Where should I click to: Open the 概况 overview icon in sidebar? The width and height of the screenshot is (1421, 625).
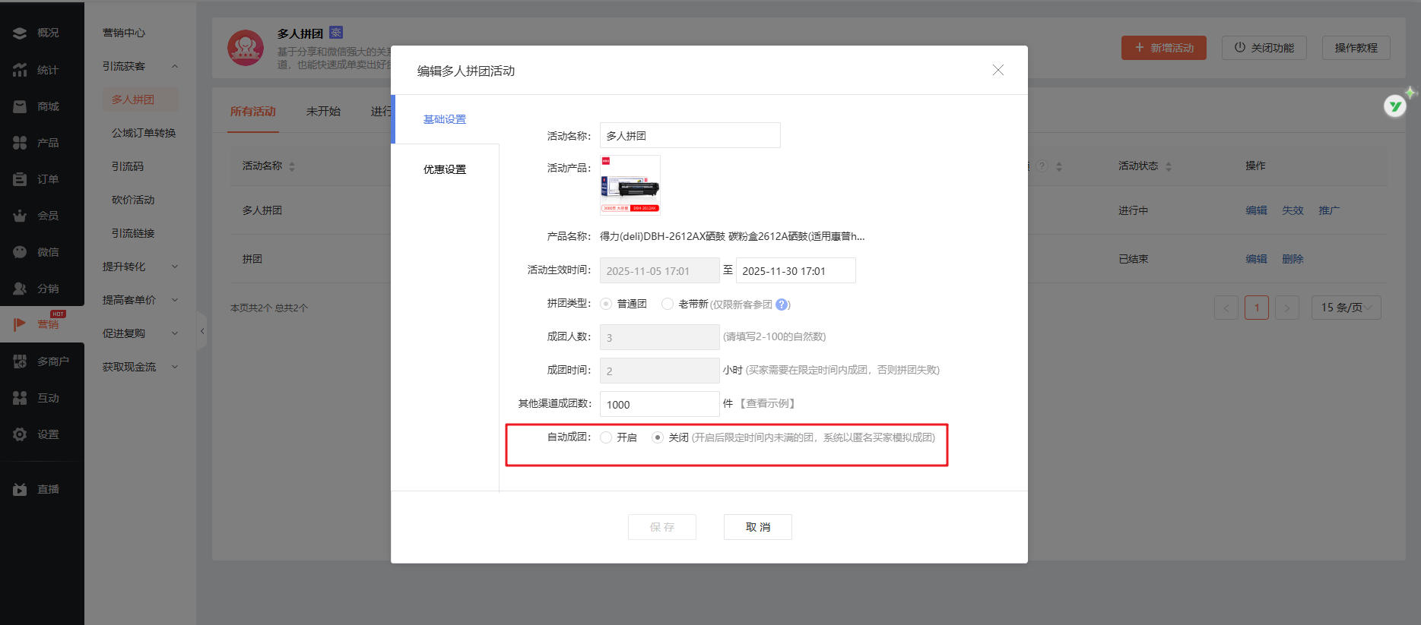pyautogui.click(x=20, y=33)
